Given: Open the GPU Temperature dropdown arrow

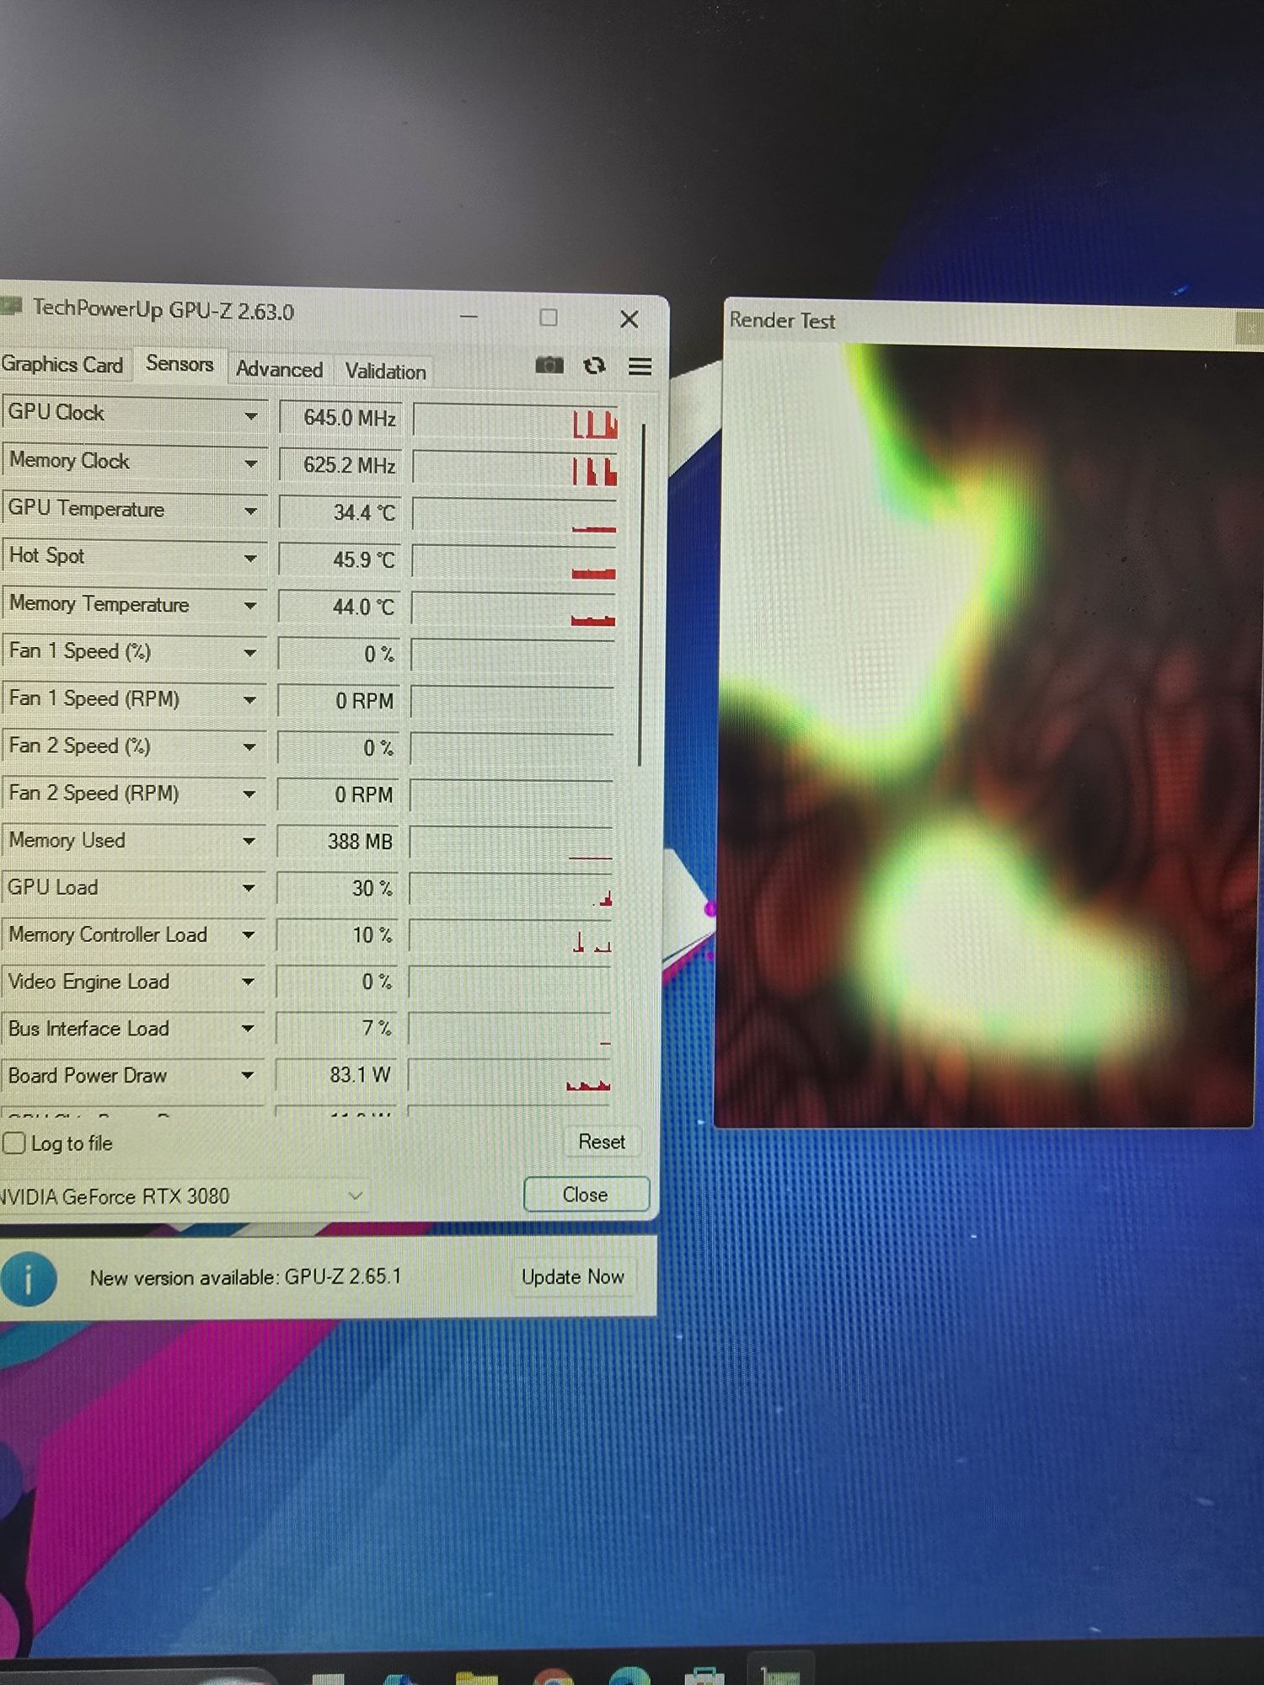Looking at the screenshot, I should tap(250, 511).
